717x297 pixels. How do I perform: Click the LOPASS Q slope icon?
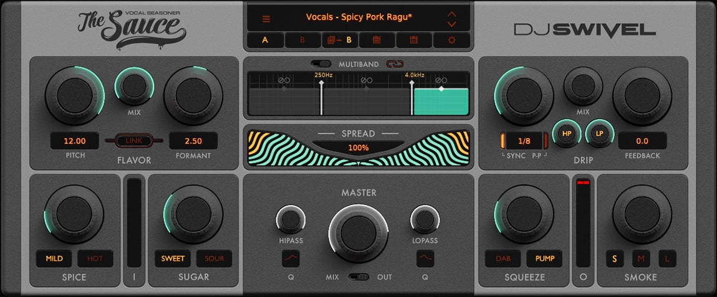[x=425, y=258]
